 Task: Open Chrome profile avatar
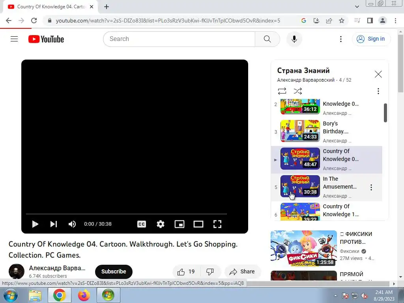pyautogui.click(x=383, y=21)
